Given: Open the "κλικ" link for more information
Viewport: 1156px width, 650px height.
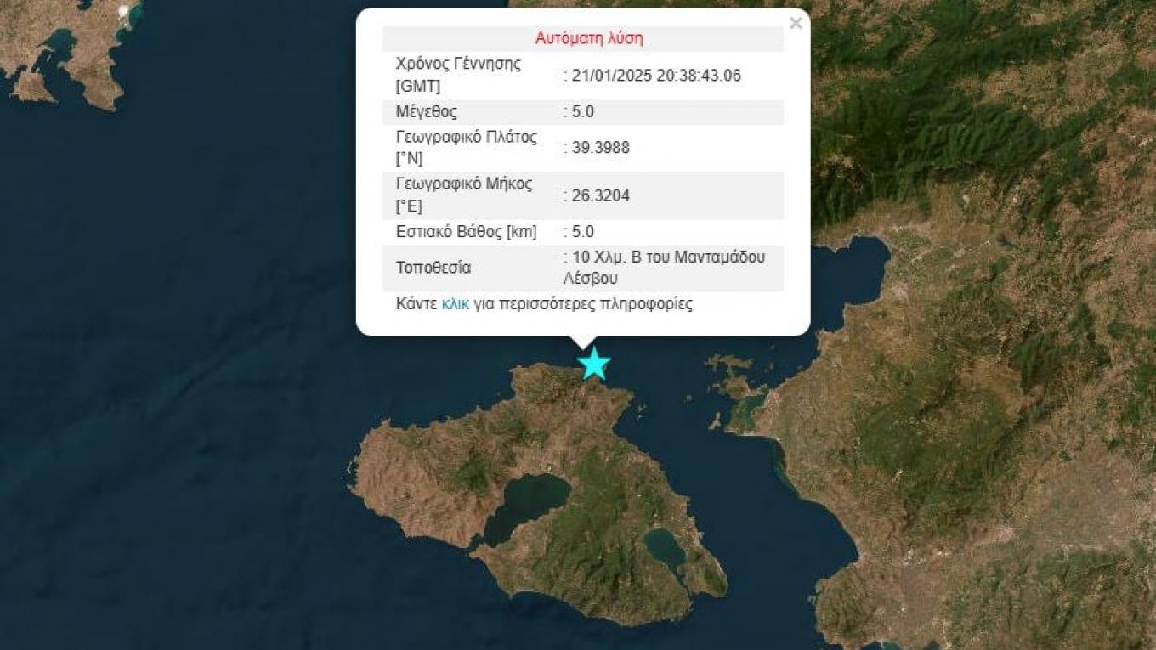Looking at the screenshot, I should pyautogui.click(x=455, y=304).
